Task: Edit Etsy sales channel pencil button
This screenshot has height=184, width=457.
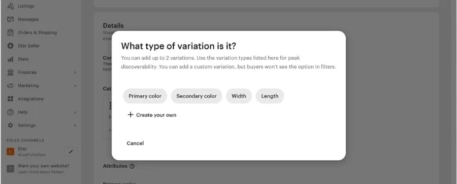Action: [x=71, y=152]
